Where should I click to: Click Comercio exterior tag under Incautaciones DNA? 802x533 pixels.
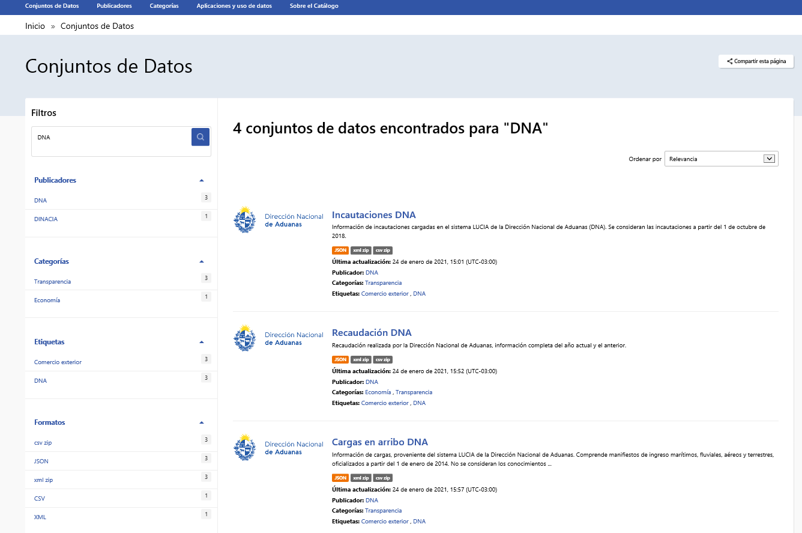[x=385, y=294]
